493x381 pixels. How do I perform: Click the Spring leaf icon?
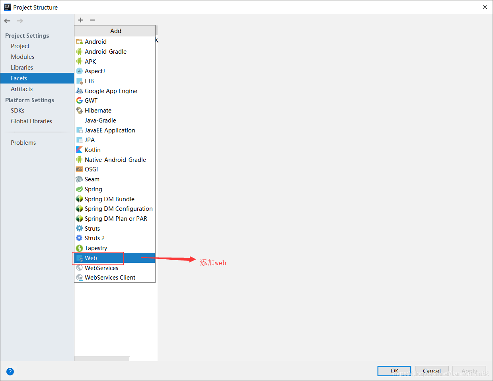point(79,189)
